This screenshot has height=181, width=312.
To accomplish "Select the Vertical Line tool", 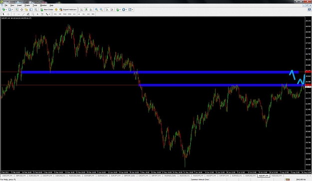I will (x=14, y=14).
